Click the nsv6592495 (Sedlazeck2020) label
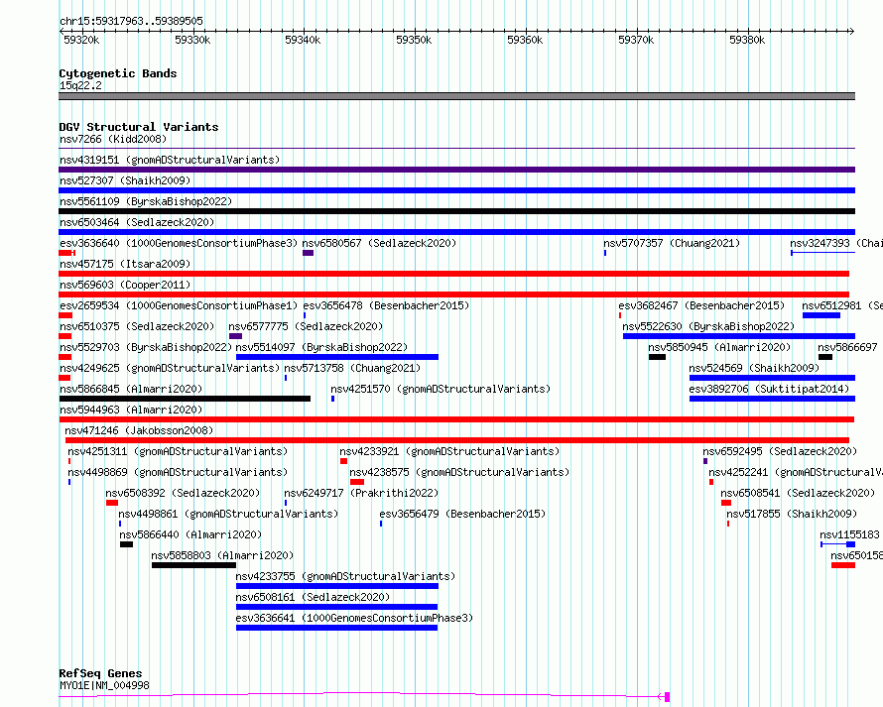The width and height of the screenshot is (883, 707). (x=780, y=451)
